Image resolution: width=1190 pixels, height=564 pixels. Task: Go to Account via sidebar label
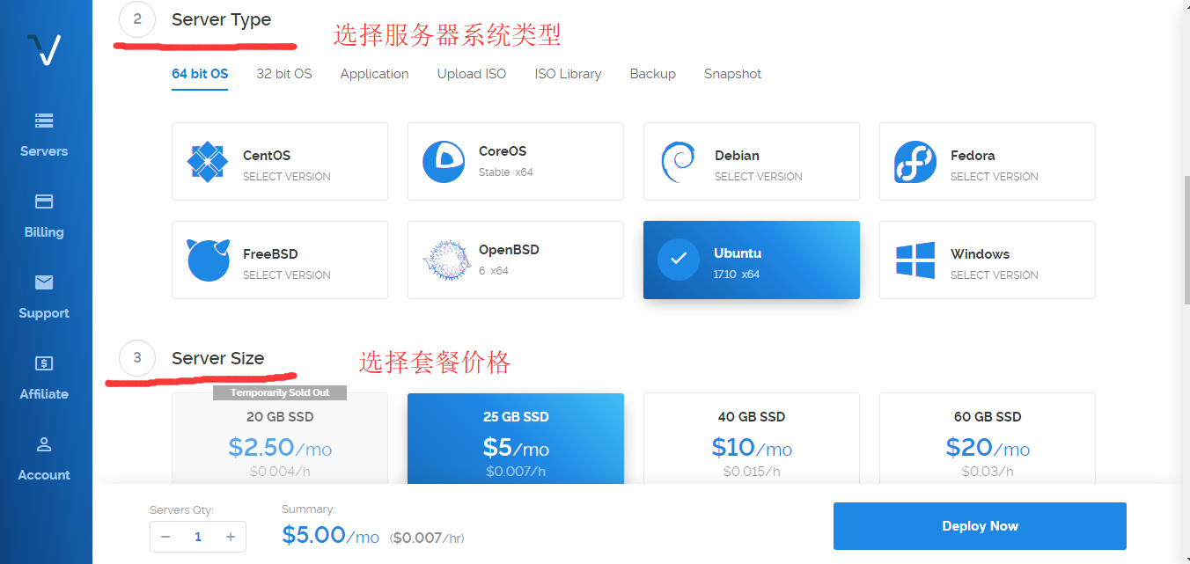44,475
